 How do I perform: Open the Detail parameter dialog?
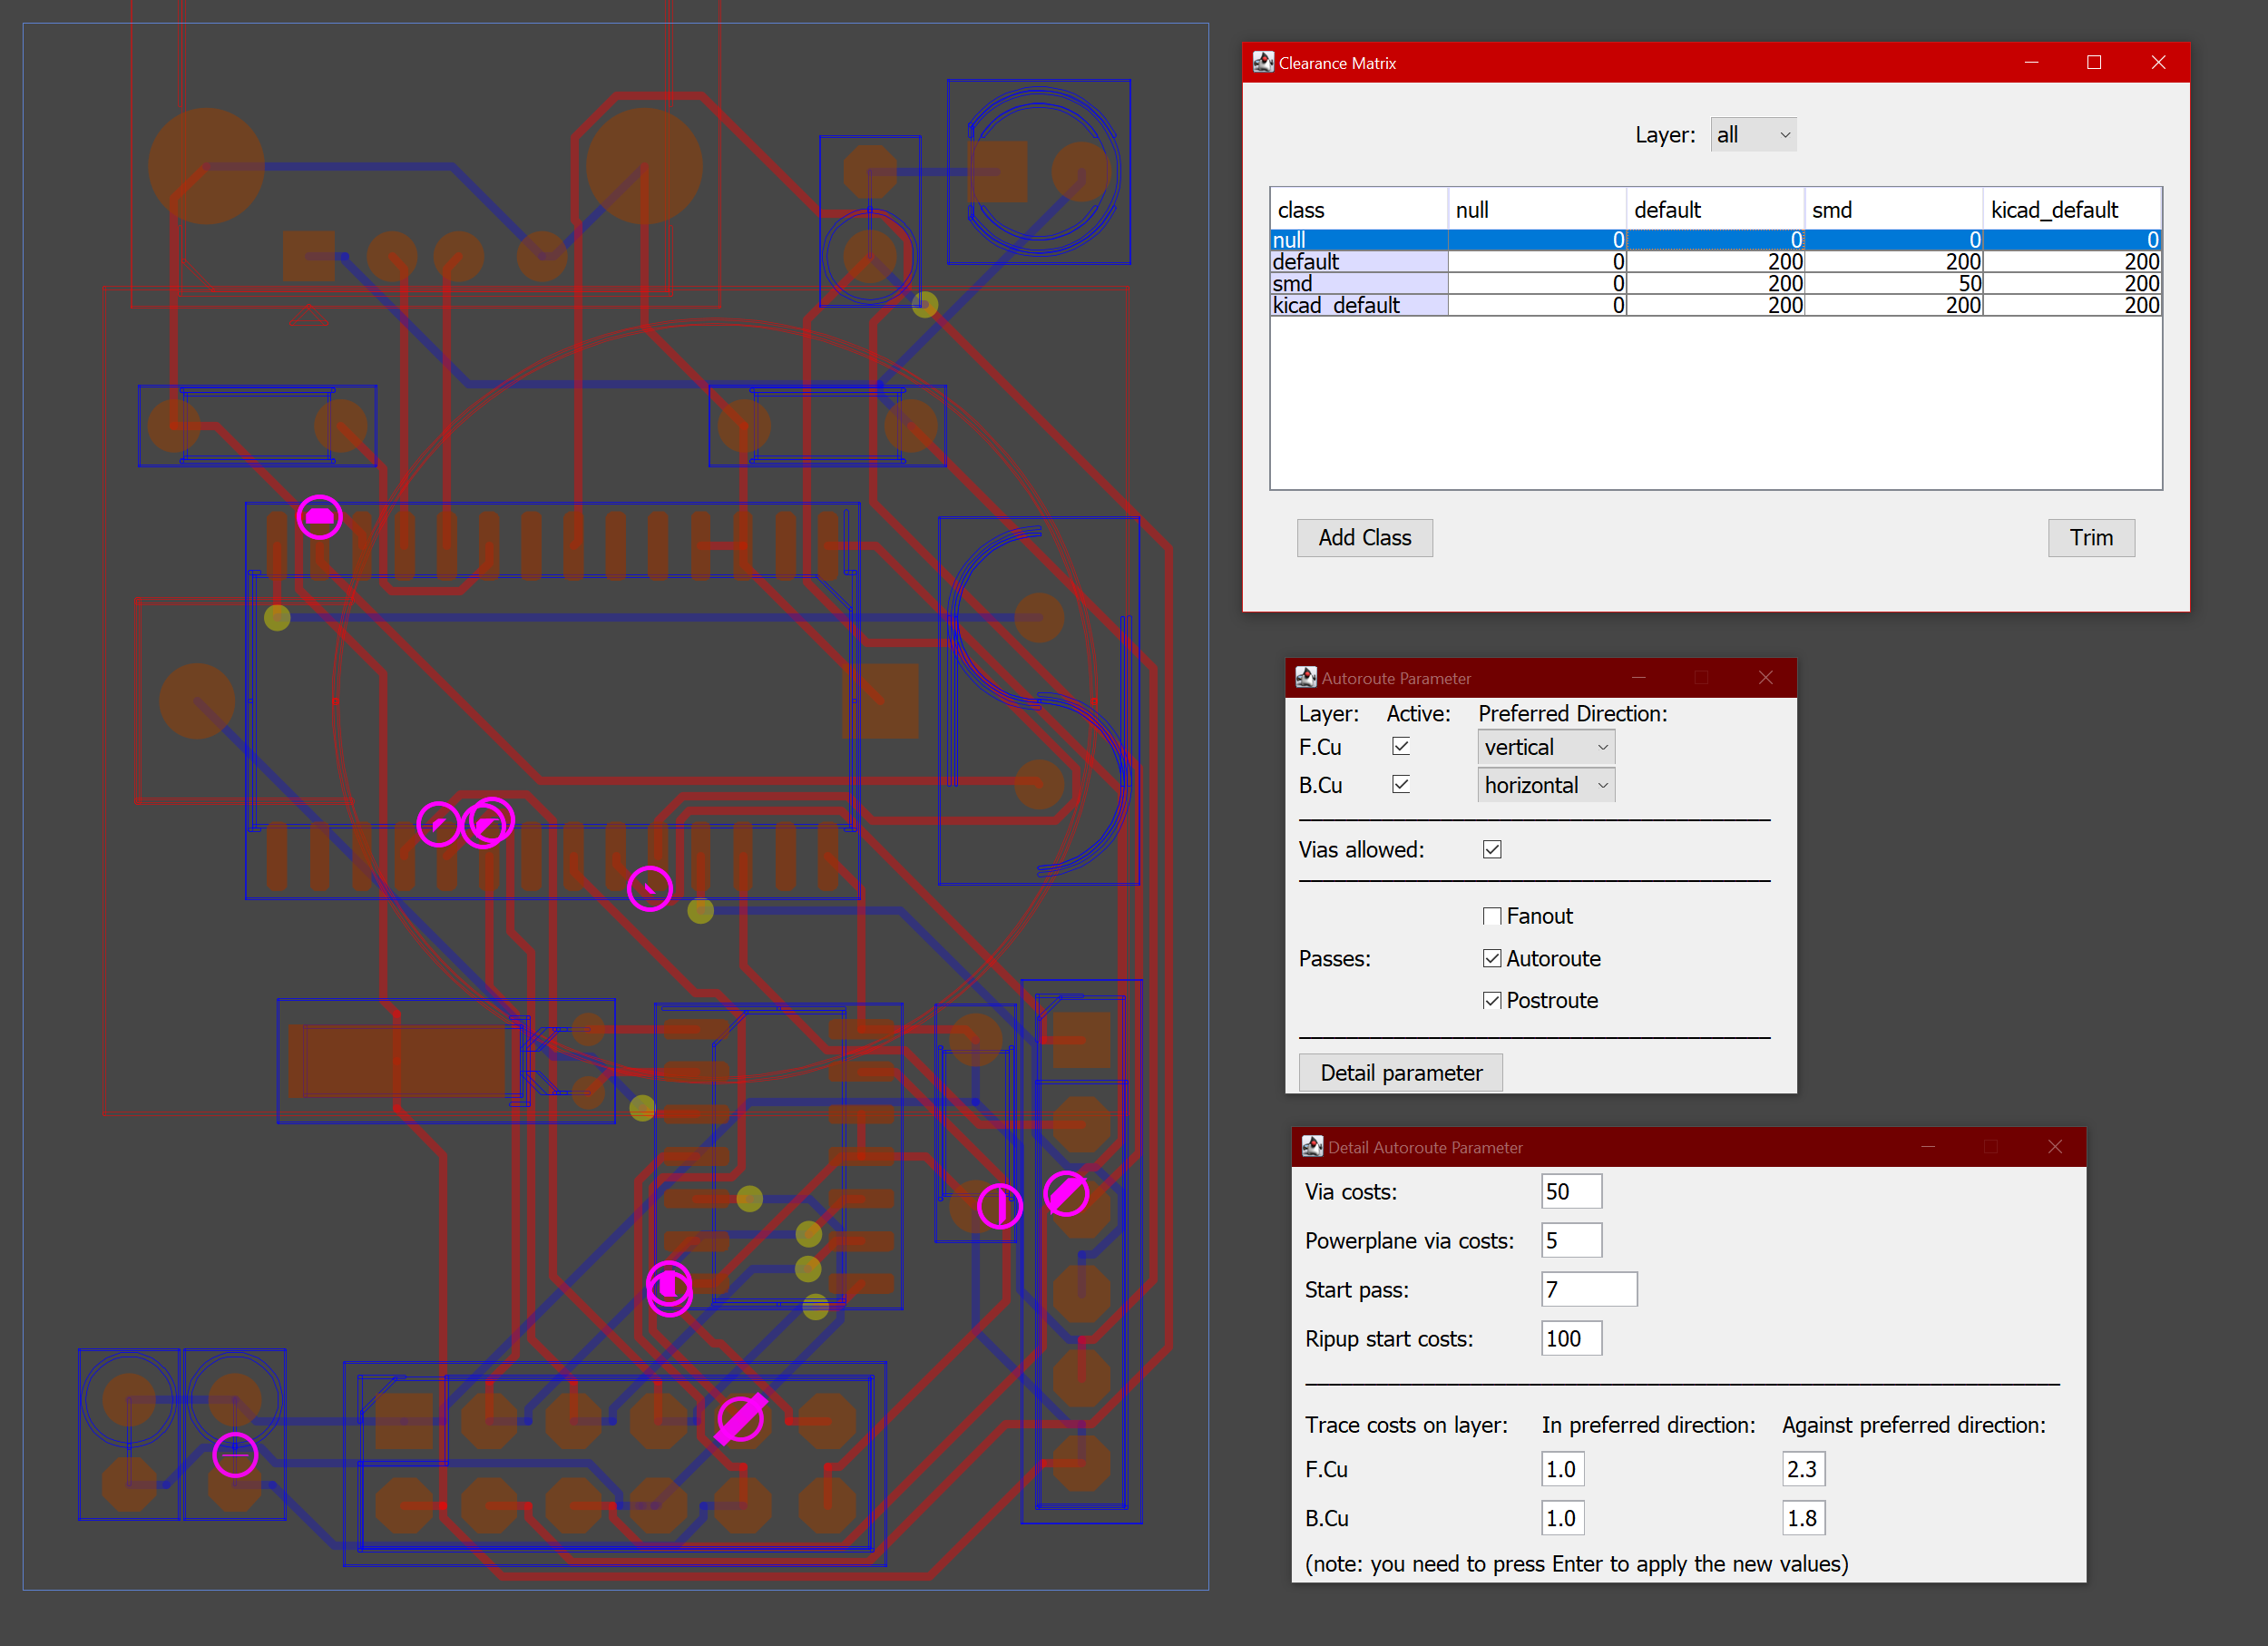[x=1400, y=1071]
